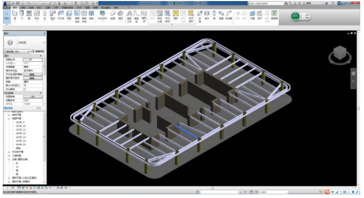Expand the first area plans node
Image resolution: width=364 pixels, height=198 pixels.
pos(9,178)
